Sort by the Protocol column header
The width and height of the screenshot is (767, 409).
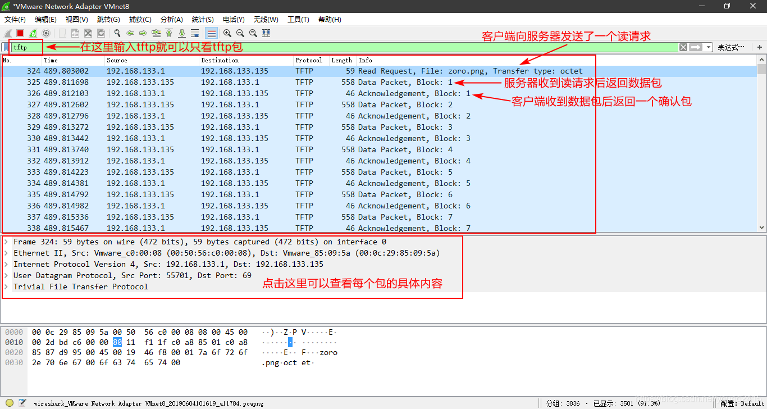coord(312,60)
